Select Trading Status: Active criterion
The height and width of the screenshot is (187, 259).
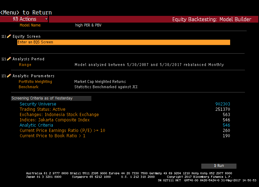pos(43,109)
